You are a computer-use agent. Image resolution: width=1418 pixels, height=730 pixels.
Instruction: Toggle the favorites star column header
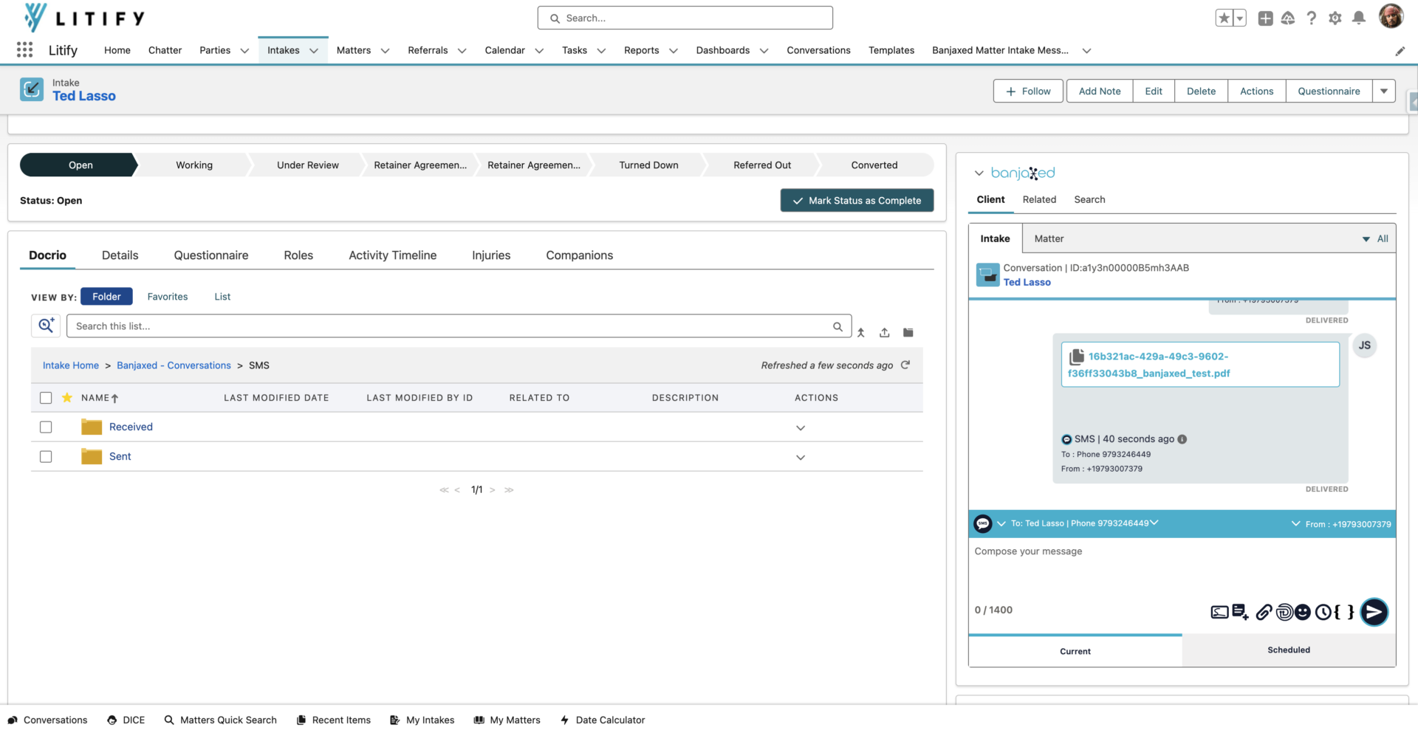67,398
